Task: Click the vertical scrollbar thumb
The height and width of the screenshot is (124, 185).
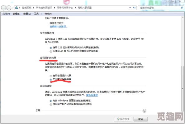Action: pyautogui.click(x=183, y=88)
